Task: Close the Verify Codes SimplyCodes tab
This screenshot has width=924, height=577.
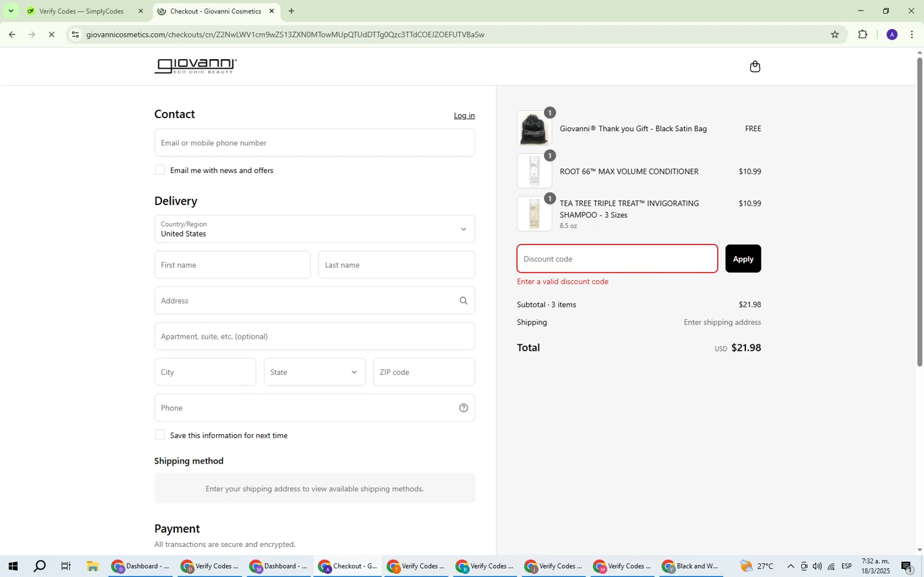Action: point(140,11)
